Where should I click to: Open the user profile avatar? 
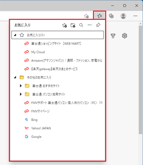pos(123,16)
